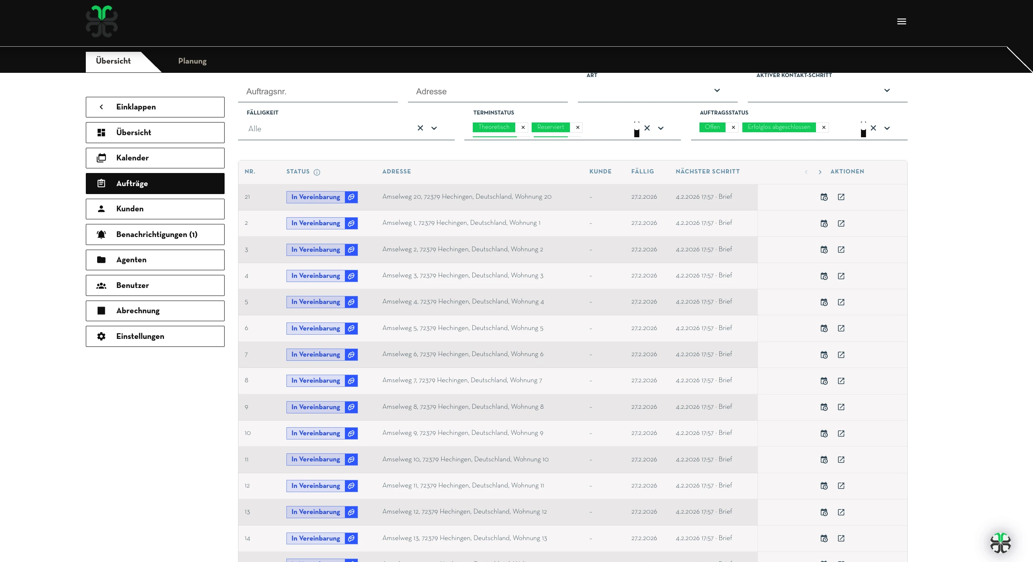Click the schedule icon for order 8
This screenshot has height=562, width=1033.
pyautogui.click(x=824, y=381)
